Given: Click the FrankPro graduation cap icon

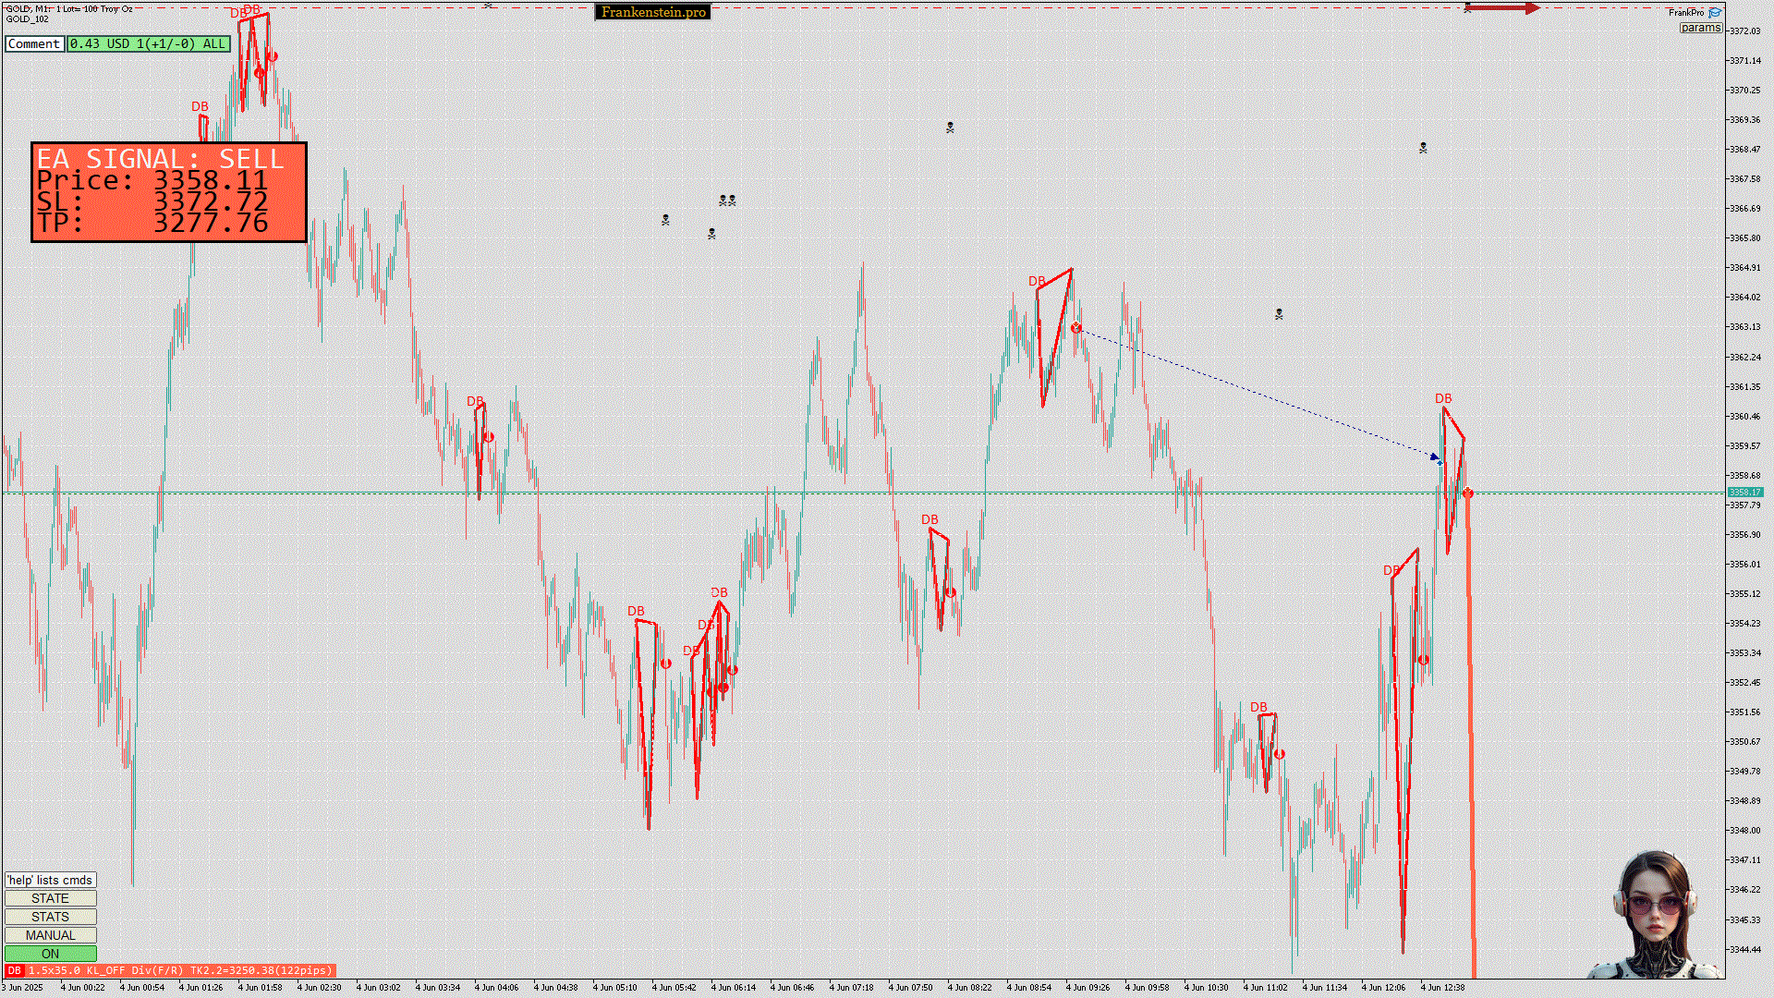Looking at the screenshot, I should click(x=1715, y=12).
